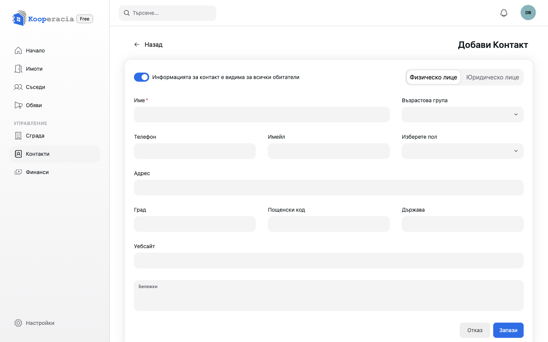Click the Съседи people icon

click(18, 87)
